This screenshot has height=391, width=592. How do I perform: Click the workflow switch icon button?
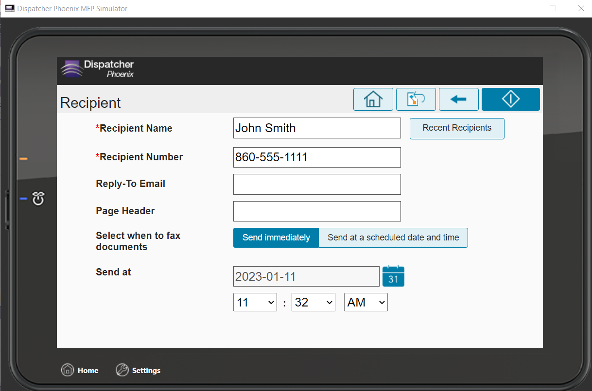[416, 99]
